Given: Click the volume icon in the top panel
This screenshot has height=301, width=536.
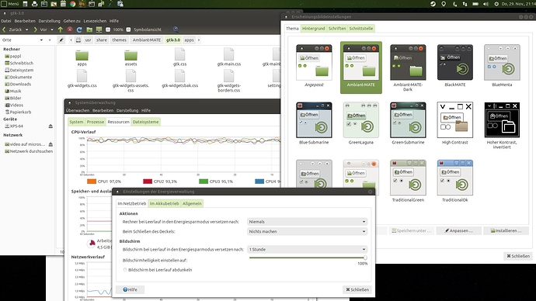Looking at the screenshot, I should (486, 4).
